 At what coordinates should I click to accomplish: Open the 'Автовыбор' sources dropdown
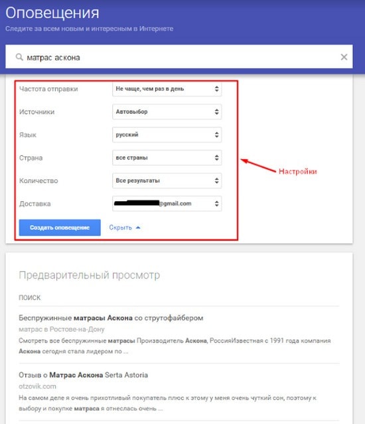pyautogui.click(x=167, y=111)
